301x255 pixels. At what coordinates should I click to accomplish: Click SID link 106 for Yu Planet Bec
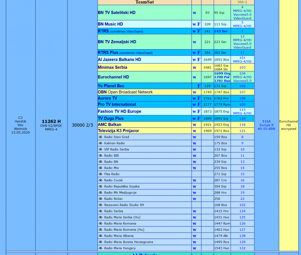[242, 86]
